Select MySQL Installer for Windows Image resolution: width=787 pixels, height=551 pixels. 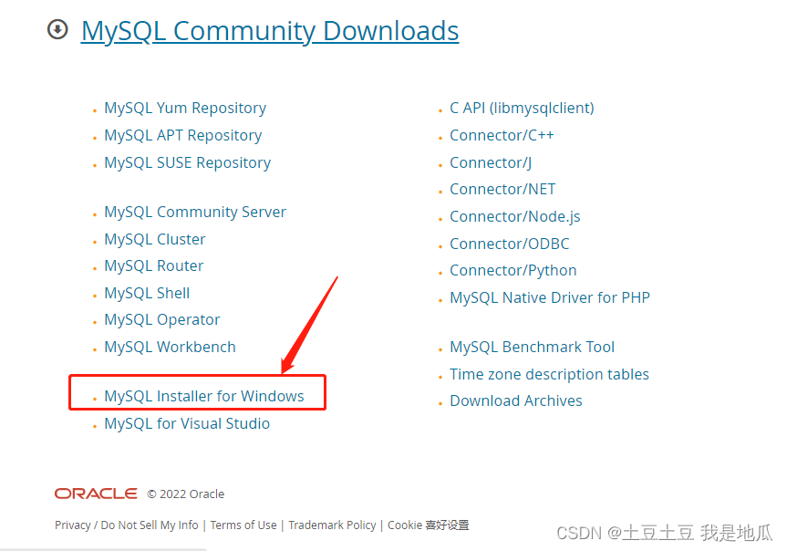(x=203, y=396)
